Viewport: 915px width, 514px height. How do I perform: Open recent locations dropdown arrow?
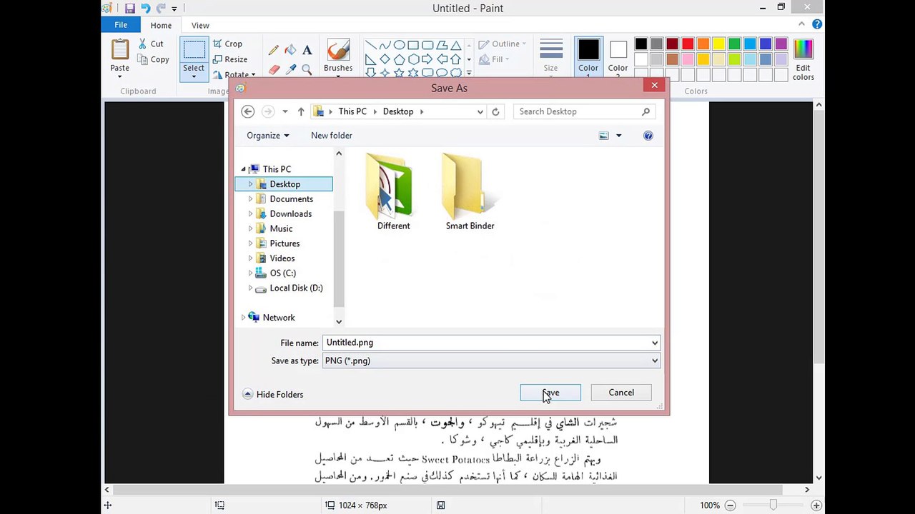(285, 111)
